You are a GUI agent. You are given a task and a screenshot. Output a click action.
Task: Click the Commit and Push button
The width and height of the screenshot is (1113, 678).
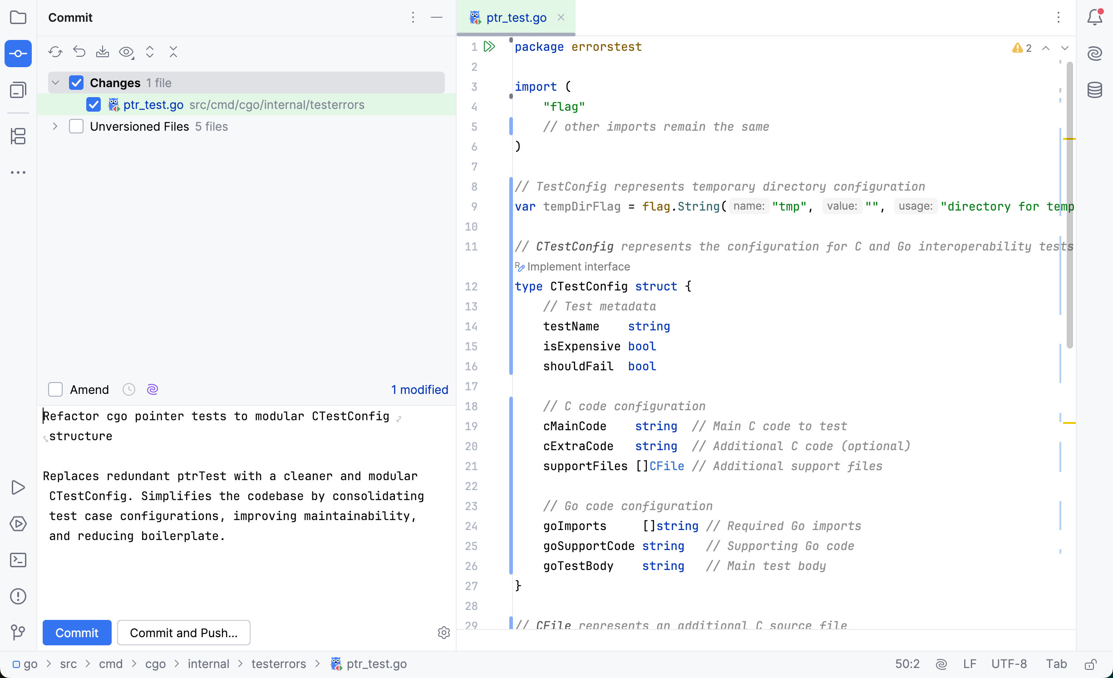pyautogui.click(x=183, y=633)
